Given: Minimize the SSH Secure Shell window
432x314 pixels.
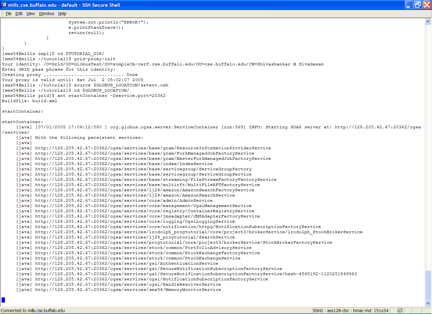Looking at the screenshot, I should [409, 5].
